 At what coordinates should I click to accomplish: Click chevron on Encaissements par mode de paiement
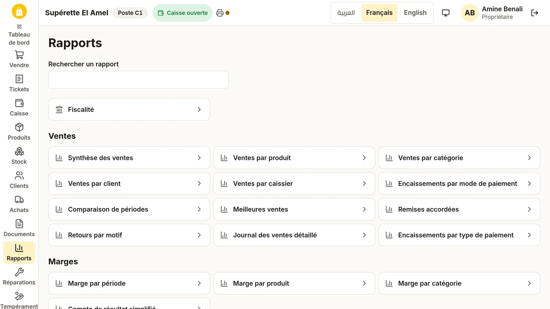pos(529,184)
